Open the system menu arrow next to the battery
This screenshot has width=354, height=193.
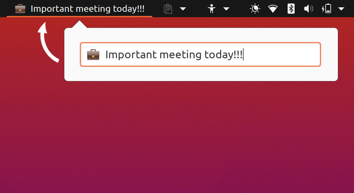point(341,9)
